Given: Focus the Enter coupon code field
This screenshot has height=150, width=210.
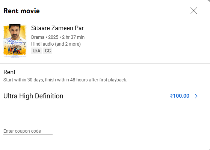Looking at the screenshot, I should coord(28,131).
